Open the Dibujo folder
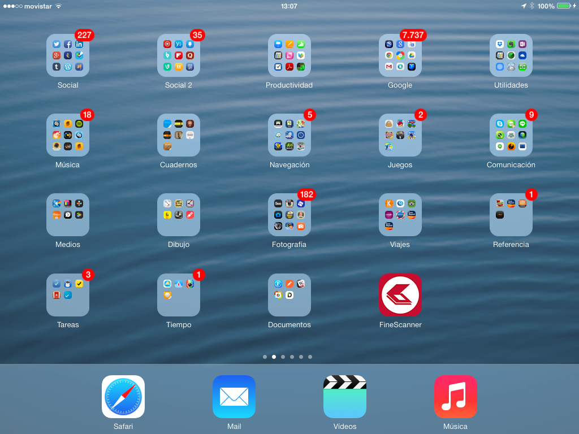This screenshot has width=579, height=434. pyautogui.click(x=179, y=215)
